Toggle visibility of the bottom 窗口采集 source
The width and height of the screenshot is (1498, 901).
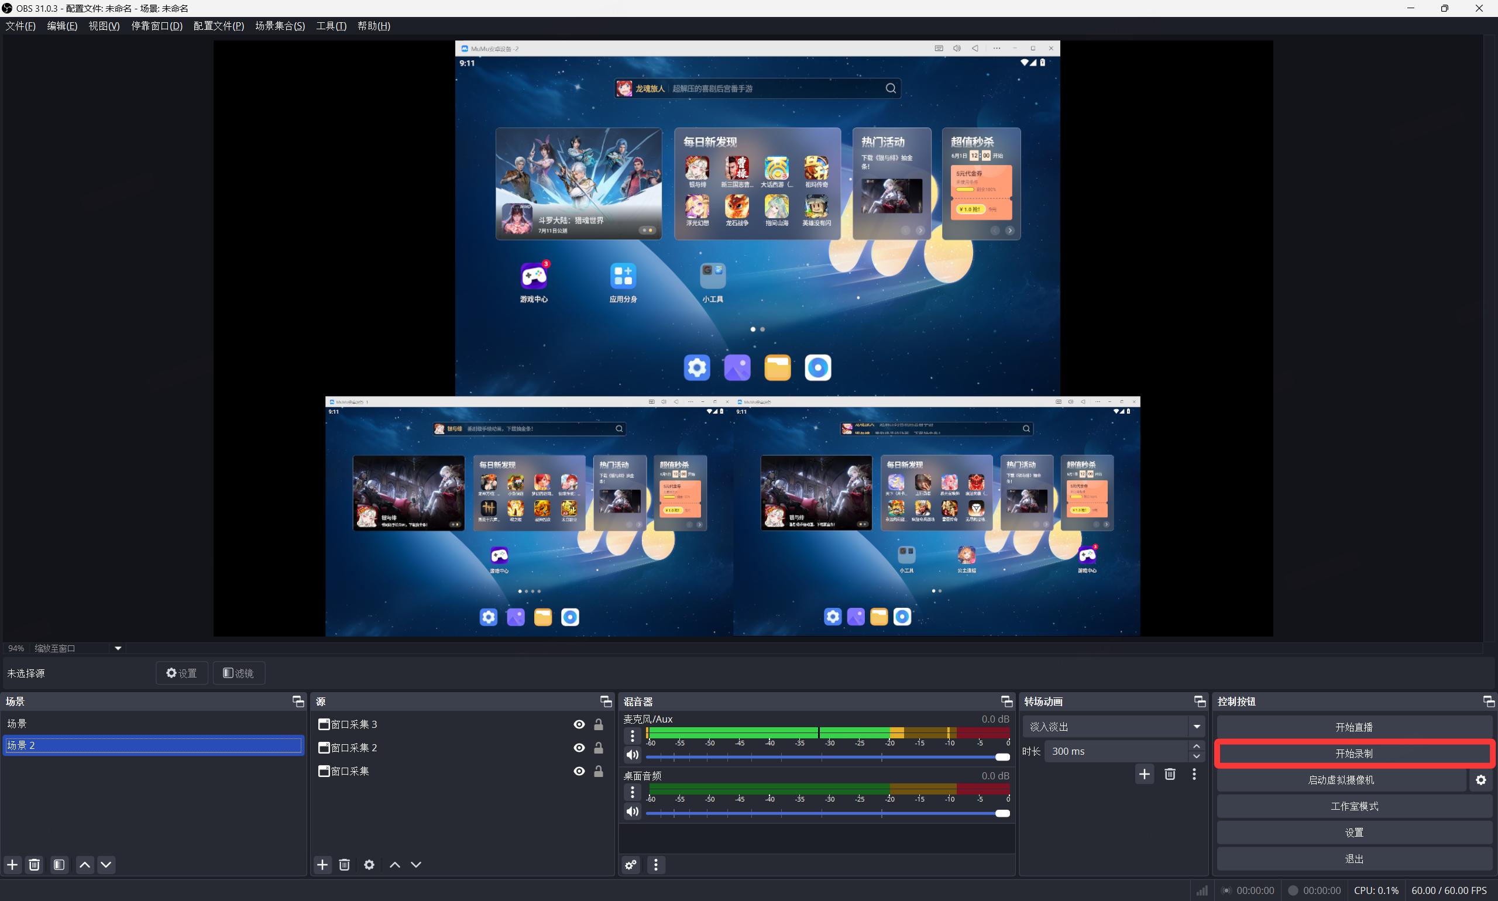point(579,771)
